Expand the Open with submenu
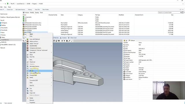 51,53
